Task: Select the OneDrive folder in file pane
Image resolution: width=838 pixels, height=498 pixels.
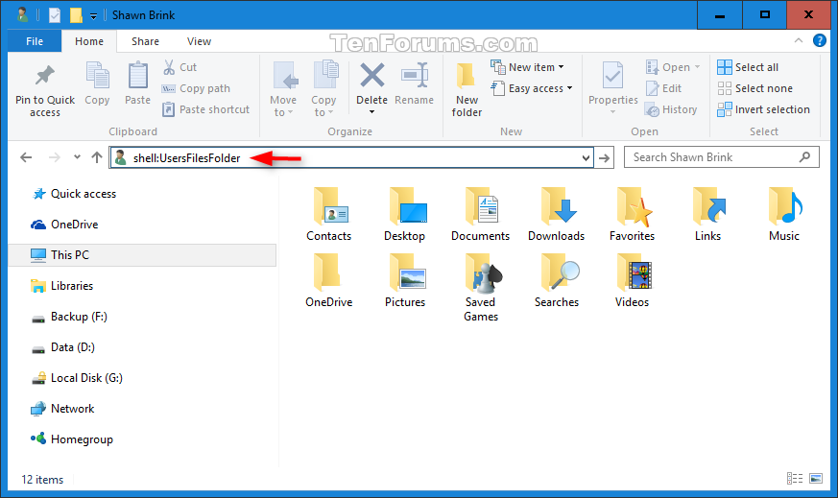Action: (x=328, y=280)
